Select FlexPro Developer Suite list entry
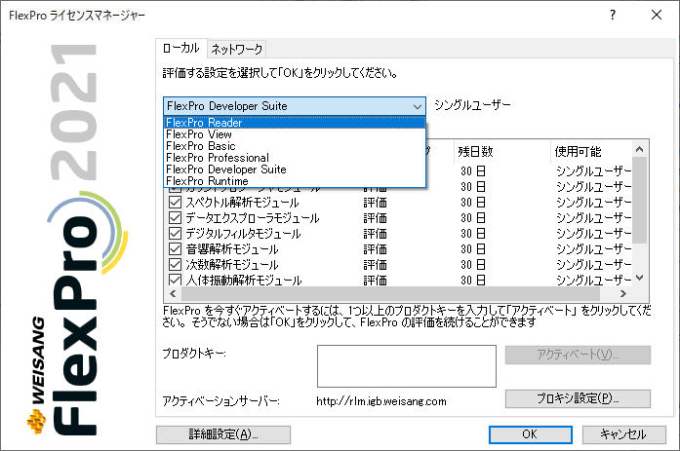This screenshot has width=680, height=451. [x=295, y=169]
